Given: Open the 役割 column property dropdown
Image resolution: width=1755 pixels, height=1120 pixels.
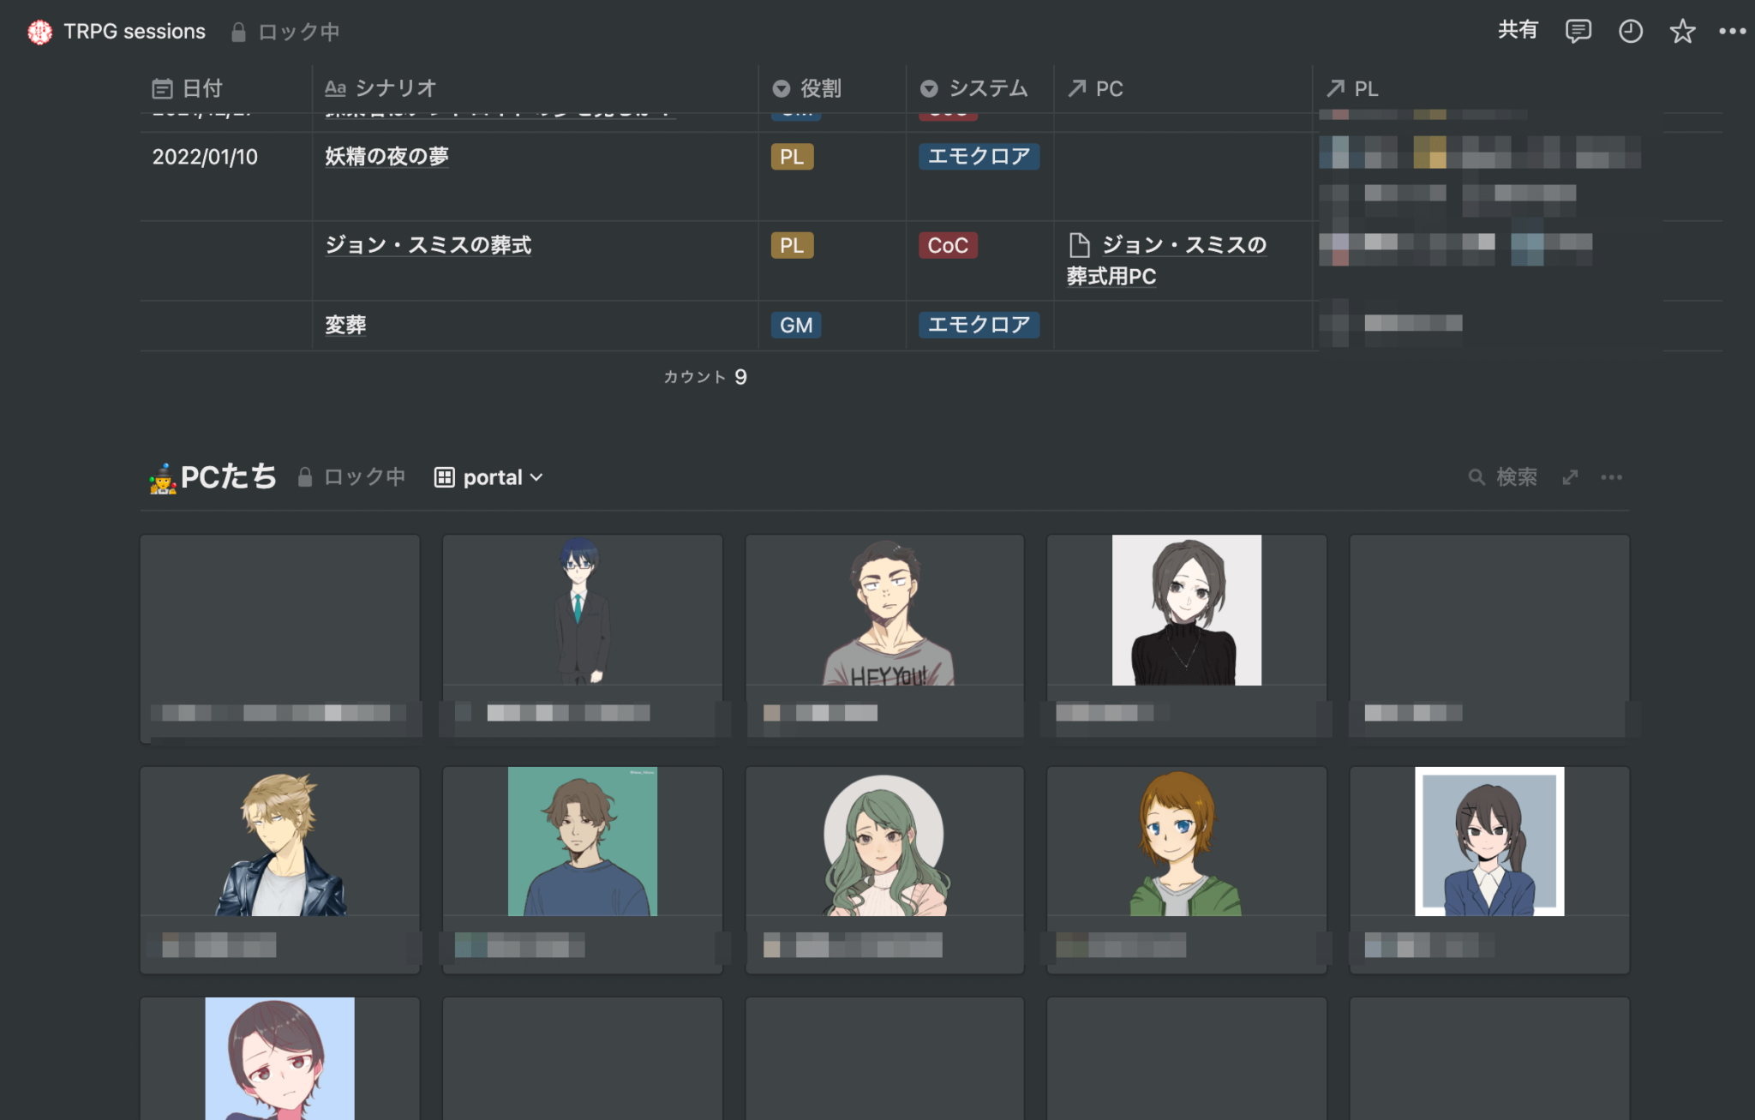Looking at the screenshot, I should (x=808, y=88).
